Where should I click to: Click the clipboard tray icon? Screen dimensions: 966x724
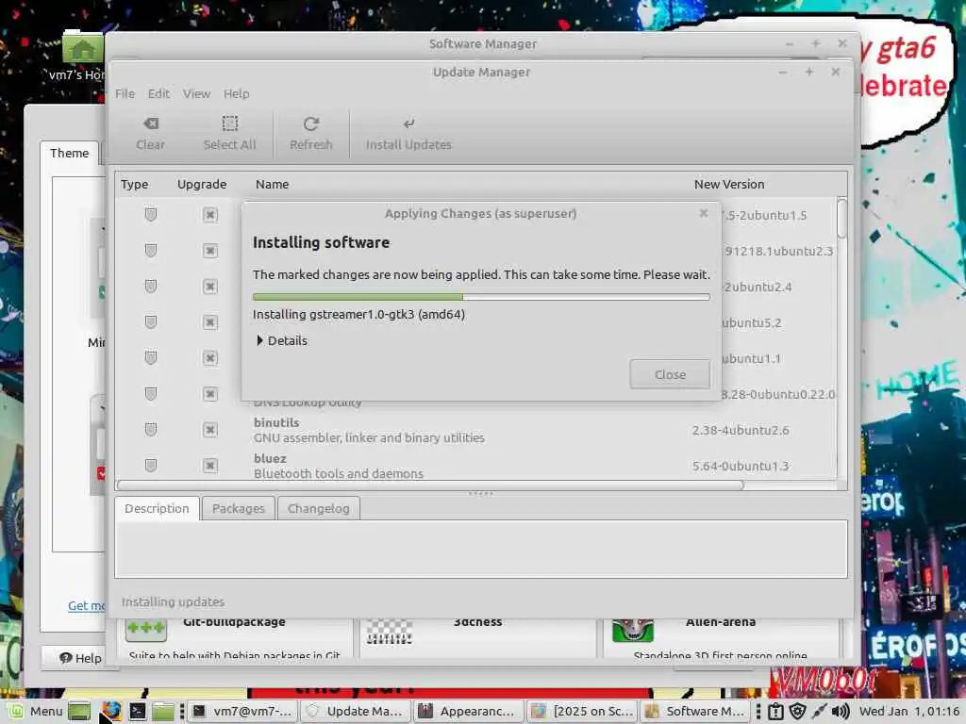point(775,712)
